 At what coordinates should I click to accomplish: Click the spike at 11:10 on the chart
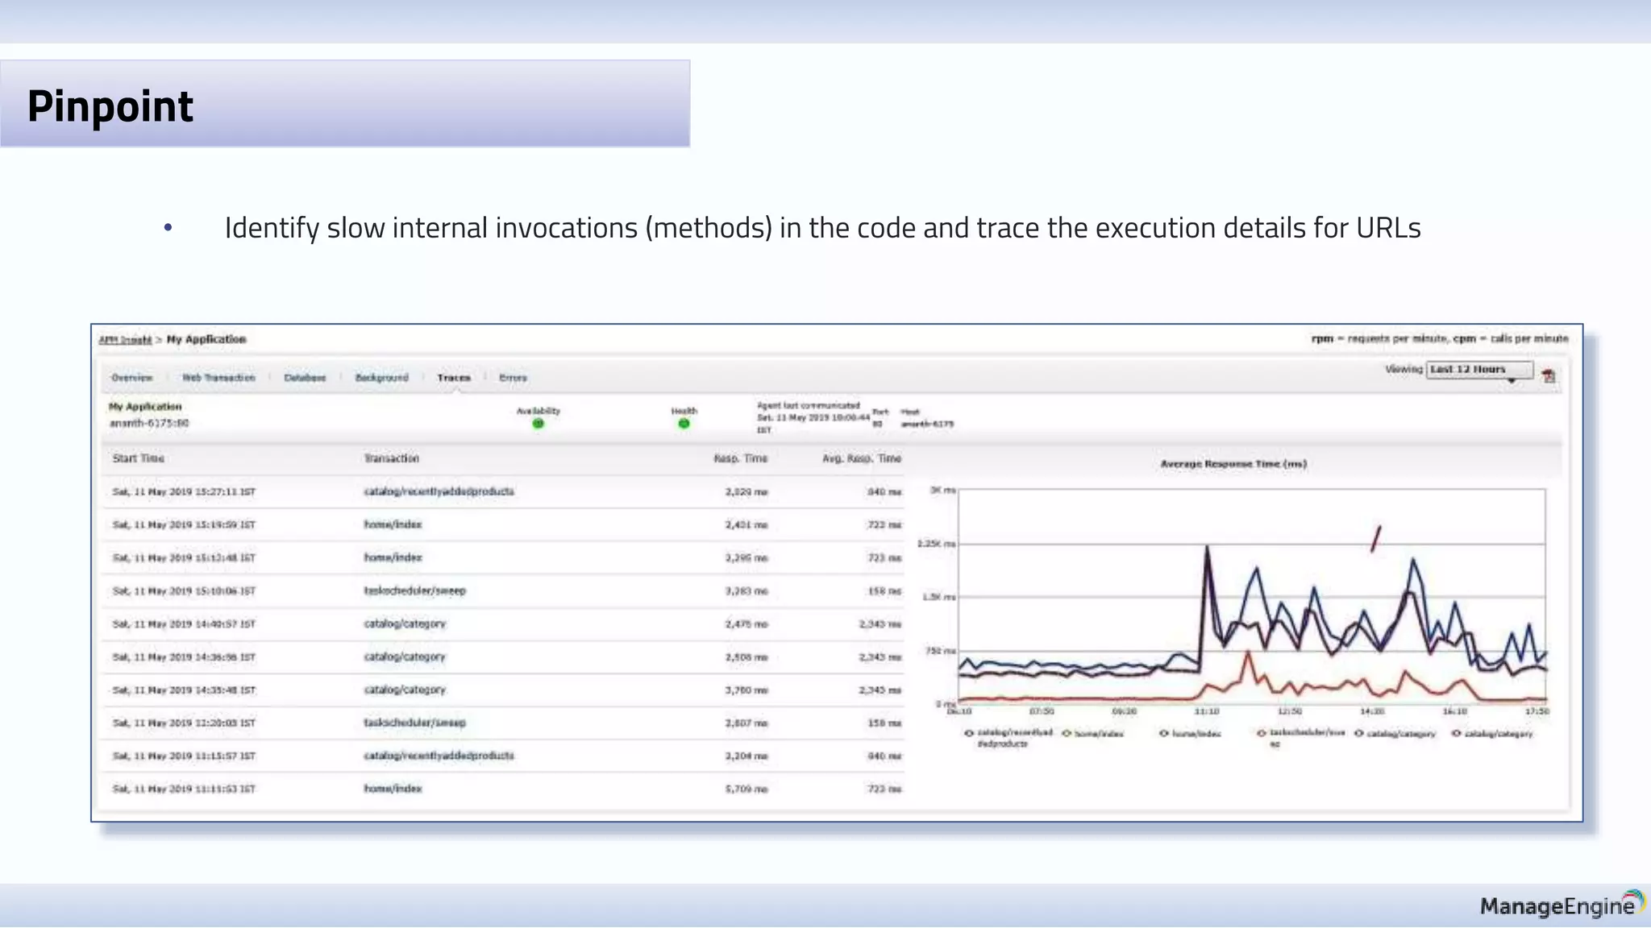tap(1207, 548)
